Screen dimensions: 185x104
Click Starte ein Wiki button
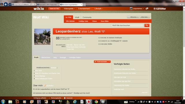tap(54, 9)
